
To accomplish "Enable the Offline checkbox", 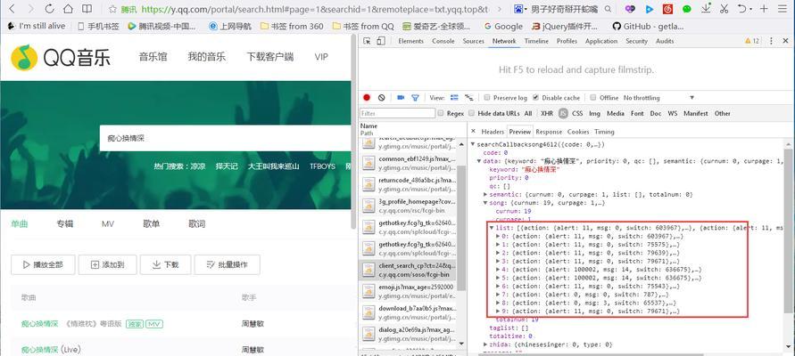I will tap(593, 98).
